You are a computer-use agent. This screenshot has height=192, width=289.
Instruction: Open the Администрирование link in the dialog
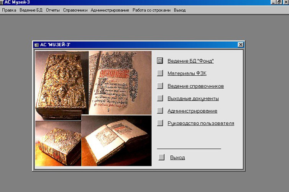coord(192,111)
